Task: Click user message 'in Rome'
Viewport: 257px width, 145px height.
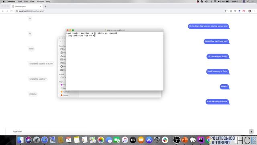Action: tap(33, 94)
